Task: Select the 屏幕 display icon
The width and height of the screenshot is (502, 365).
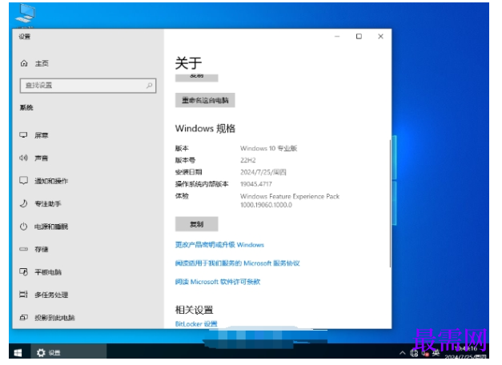Action: 24,135
